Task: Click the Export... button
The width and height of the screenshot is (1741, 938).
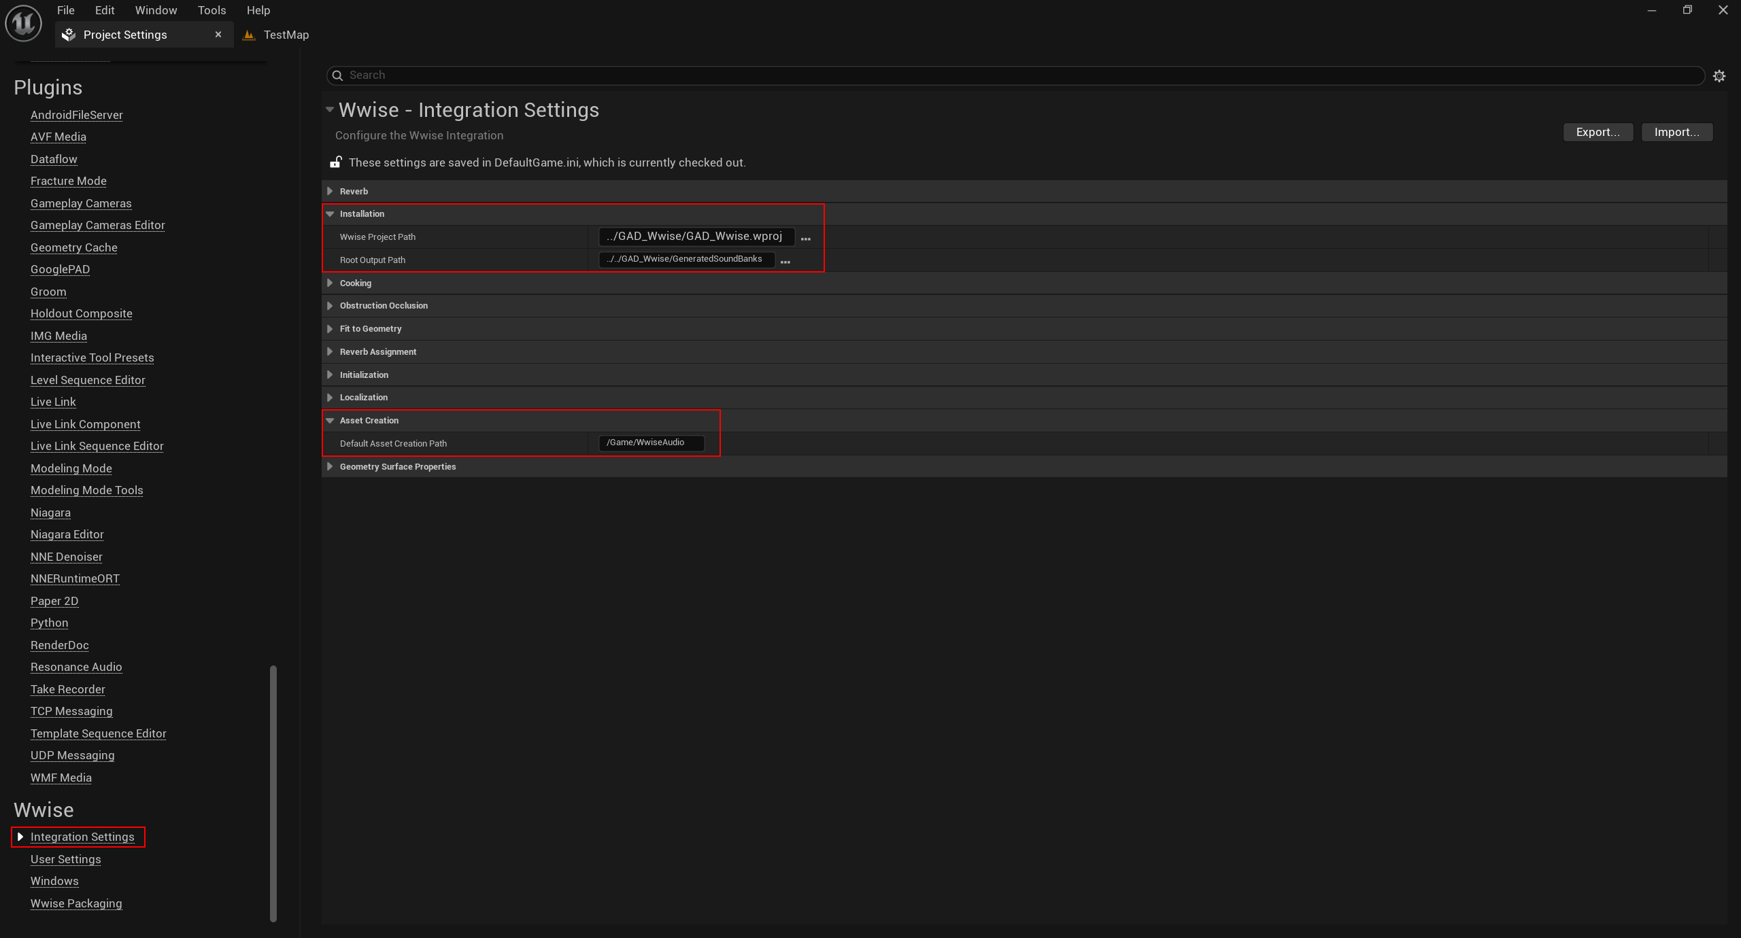Action: pyautogui.click(x=1598, y=132)
